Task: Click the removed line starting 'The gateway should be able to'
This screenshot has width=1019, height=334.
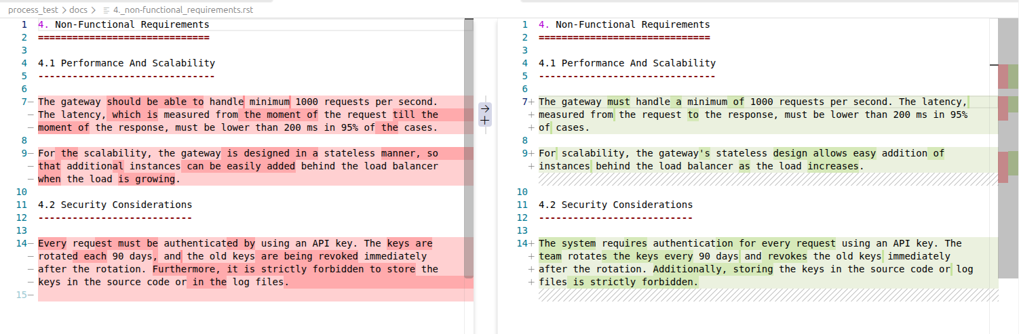Action: [237, 102]
